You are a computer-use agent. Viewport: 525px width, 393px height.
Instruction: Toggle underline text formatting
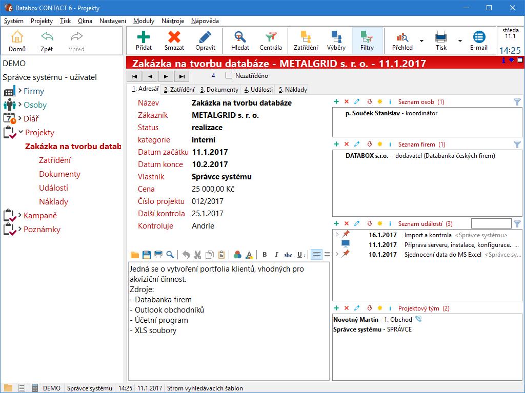click(x=299, y=255)
